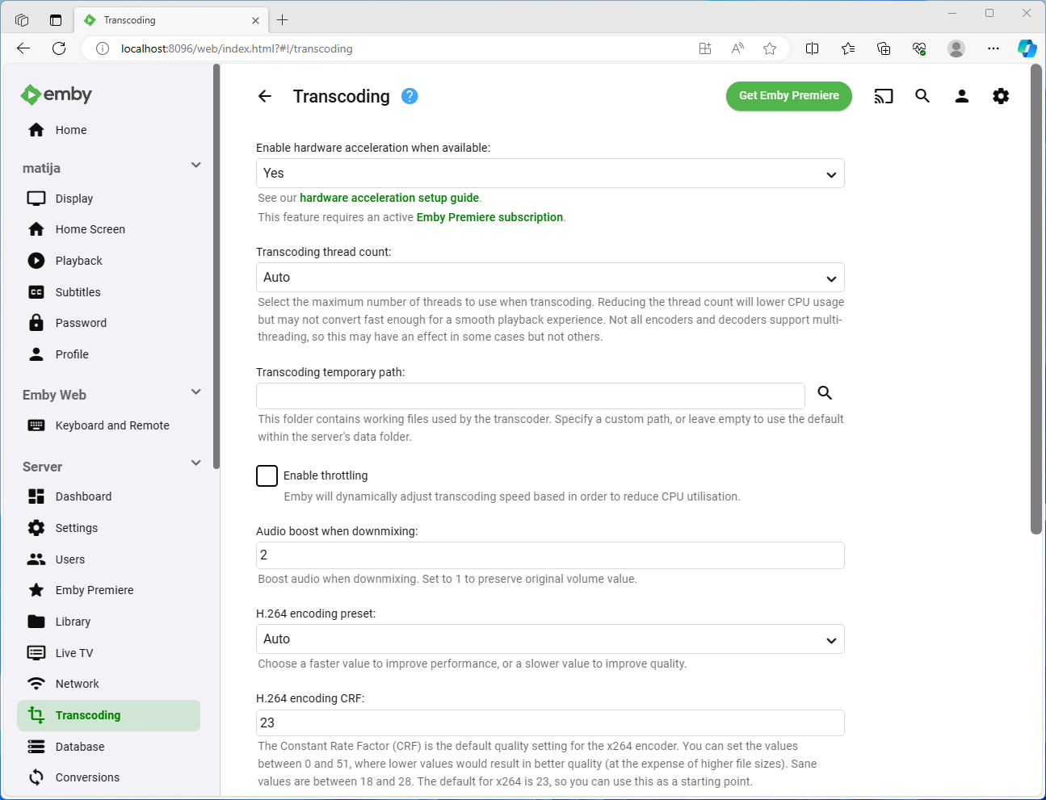
Task: Open browser tab actions menu icon
Action: 55,20
